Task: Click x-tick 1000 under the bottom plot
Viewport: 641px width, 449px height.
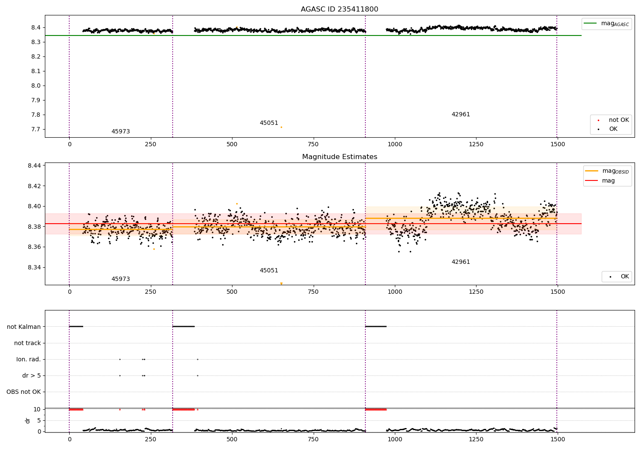Action: [x=395, y=439]
